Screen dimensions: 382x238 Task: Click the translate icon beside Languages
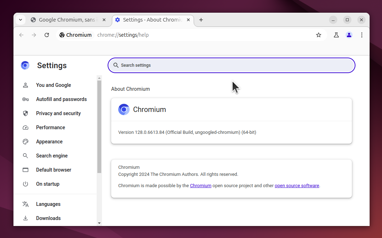pyautogui.click(x=25, y=204)
